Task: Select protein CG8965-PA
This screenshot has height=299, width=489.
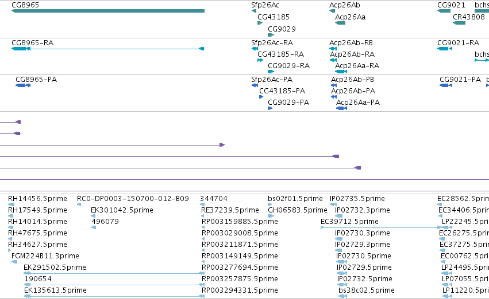Action: tap(23, 85)
